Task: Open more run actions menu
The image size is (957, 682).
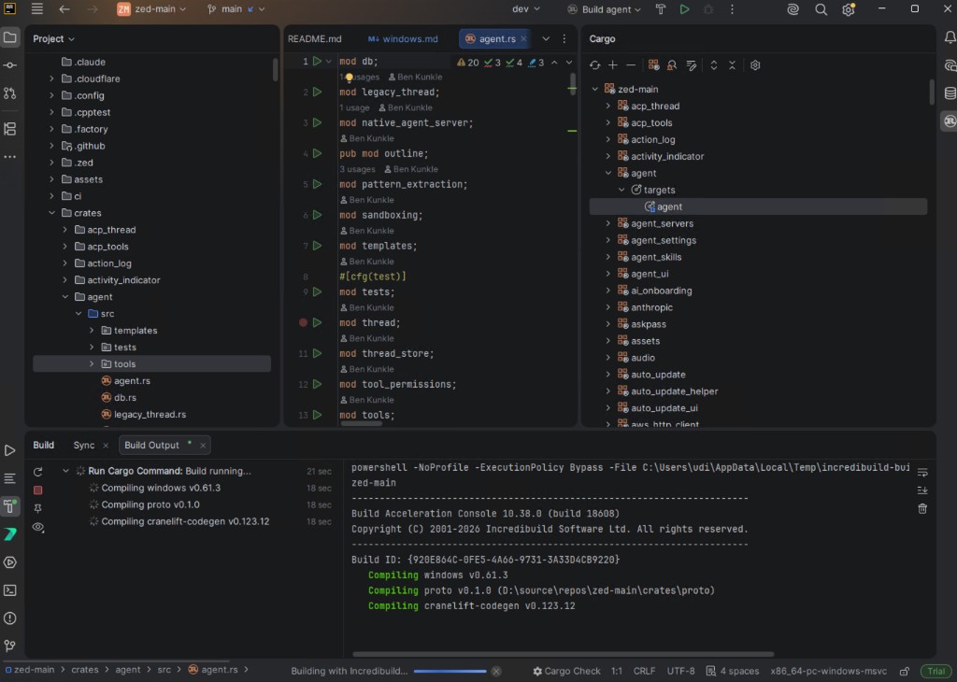Action: [x=732, y=9]
